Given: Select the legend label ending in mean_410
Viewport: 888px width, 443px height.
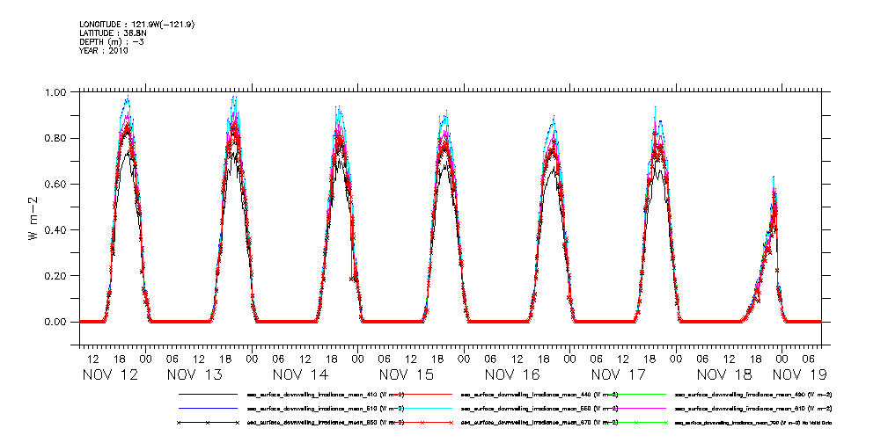Looking at the screenshot, I should tap(326, 394).
